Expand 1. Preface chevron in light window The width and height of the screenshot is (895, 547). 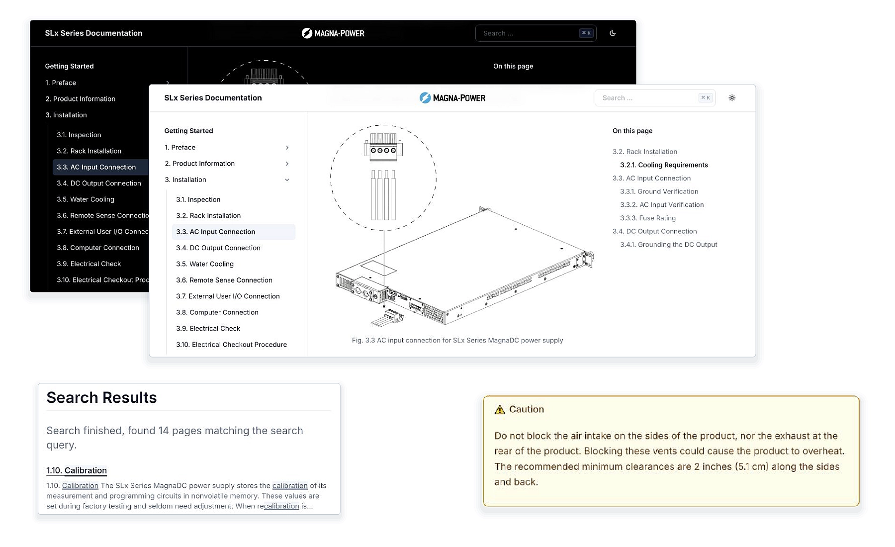click(x=287, y=148)
